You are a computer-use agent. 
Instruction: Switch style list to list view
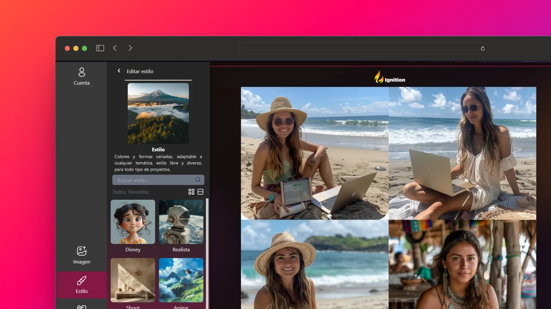click(201, 192)
